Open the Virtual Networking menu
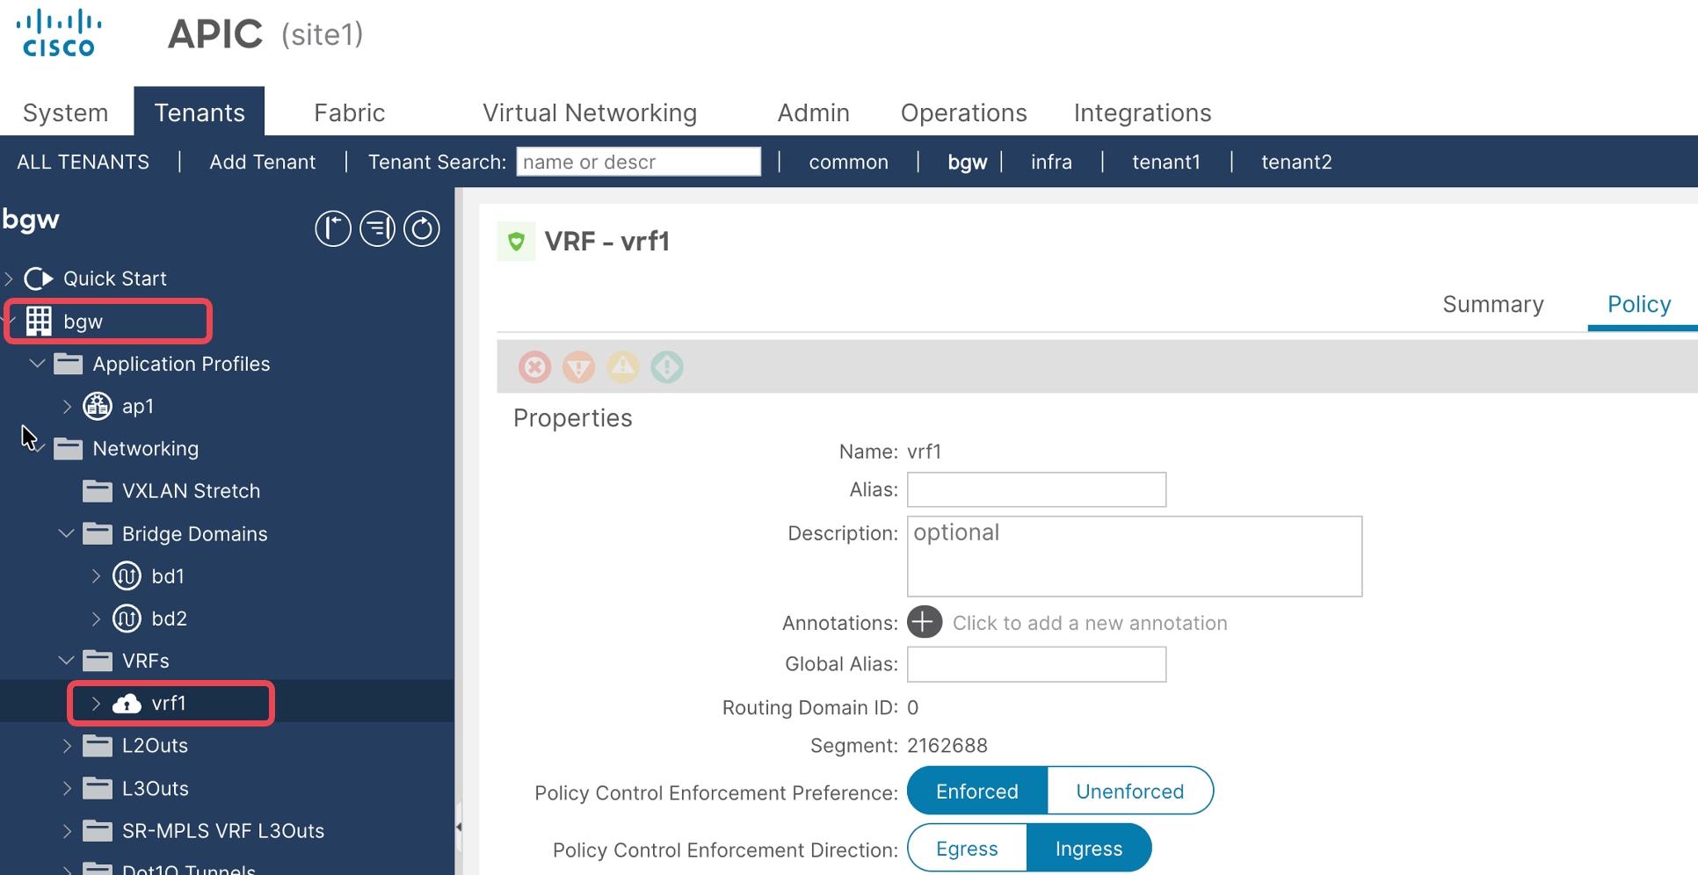Screen dimensions: 1698x875 click(590, 112)
